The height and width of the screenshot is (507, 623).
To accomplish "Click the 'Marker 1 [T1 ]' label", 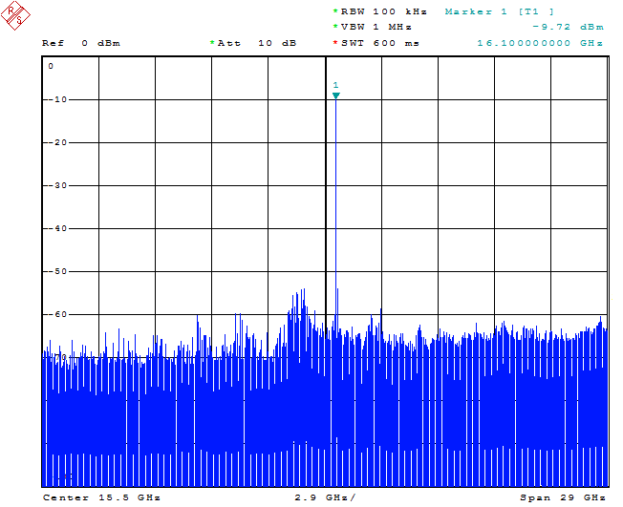I will (499, 11).
